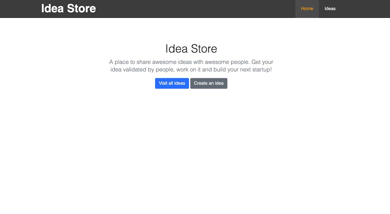Click "startup!" at the end of the description
Screen dimensions: 390x214
[x=261, y=70]
